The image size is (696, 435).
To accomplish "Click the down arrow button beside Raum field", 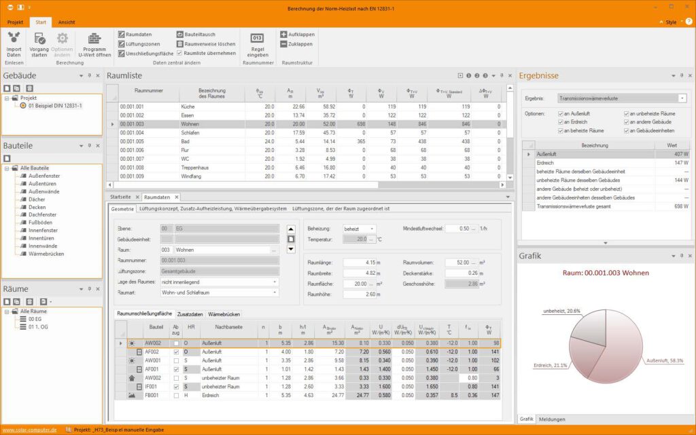I will [291, 249].
